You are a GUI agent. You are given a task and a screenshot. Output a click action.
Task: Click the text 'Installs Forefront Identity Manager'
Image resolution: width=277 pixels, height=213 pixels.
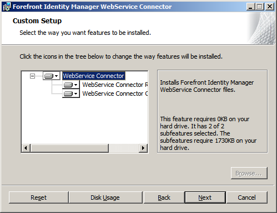207,82
